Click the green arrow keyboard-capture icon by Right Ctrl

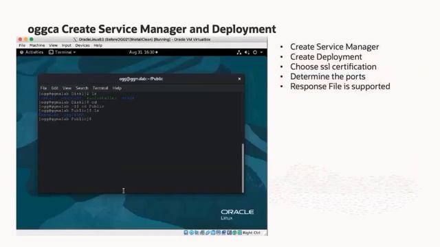[x=240, y=233]
